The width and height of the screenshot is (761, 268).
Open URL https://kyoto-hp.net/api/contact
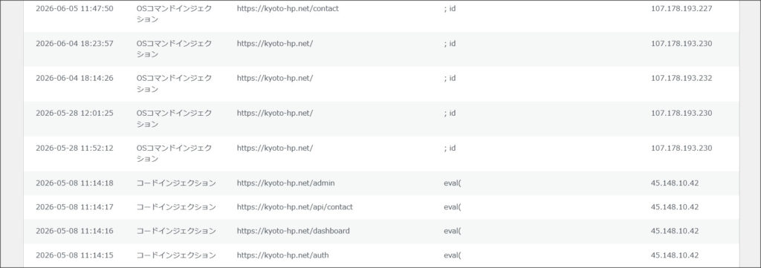[294, 207]
